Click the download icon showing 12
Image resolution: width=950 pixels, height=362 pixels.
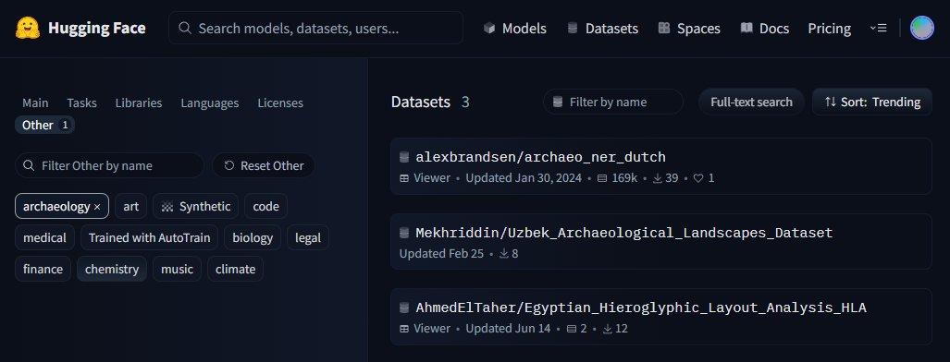[608, 328]
